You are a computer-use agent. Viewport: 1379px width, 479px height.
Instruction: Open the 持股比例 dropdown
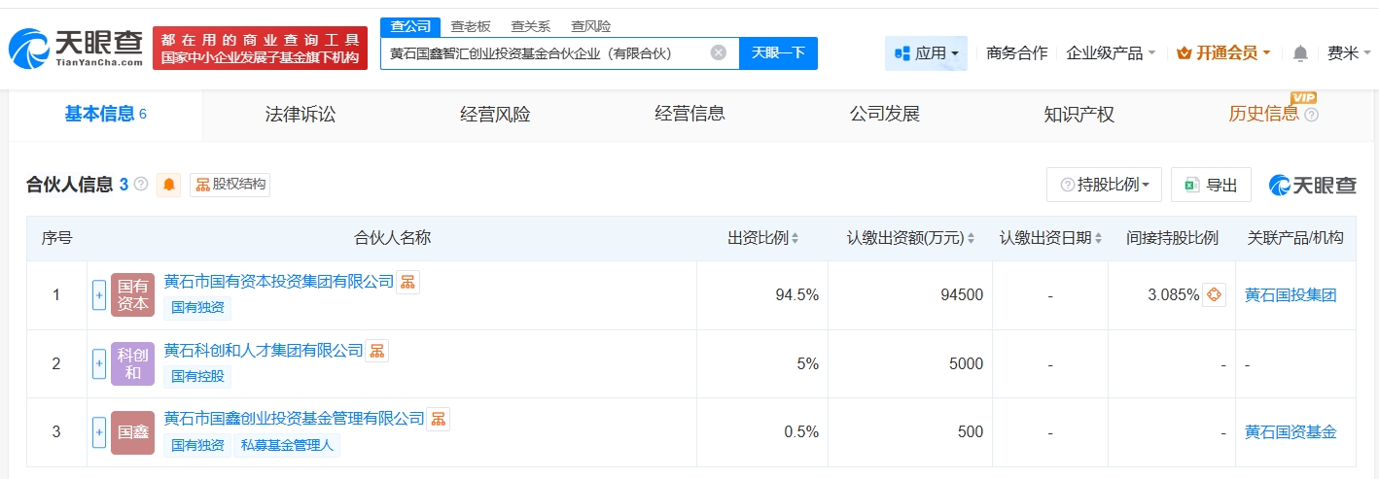tap(1104, 185)
